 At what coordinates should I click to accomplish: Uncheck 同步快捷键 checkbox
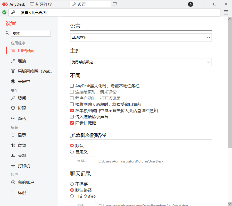(72, 123)
